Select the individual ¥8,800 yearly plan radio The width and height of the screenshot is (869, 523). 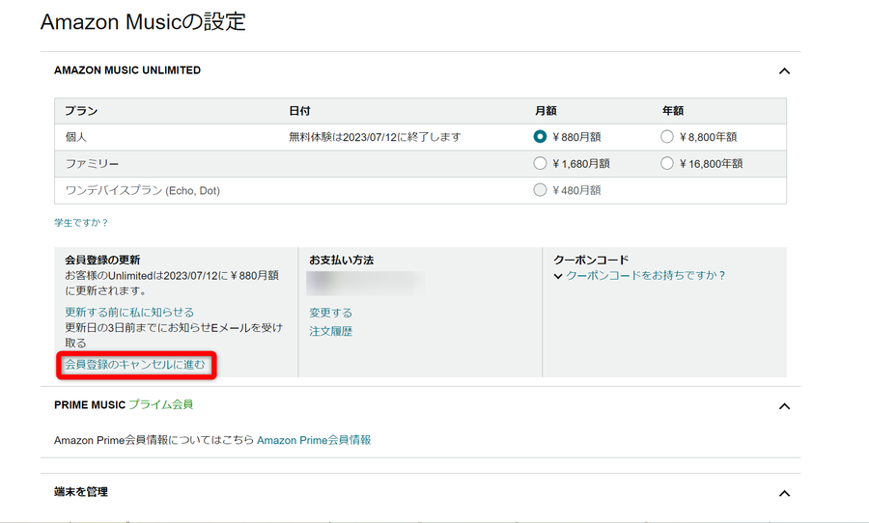(667, 136)
